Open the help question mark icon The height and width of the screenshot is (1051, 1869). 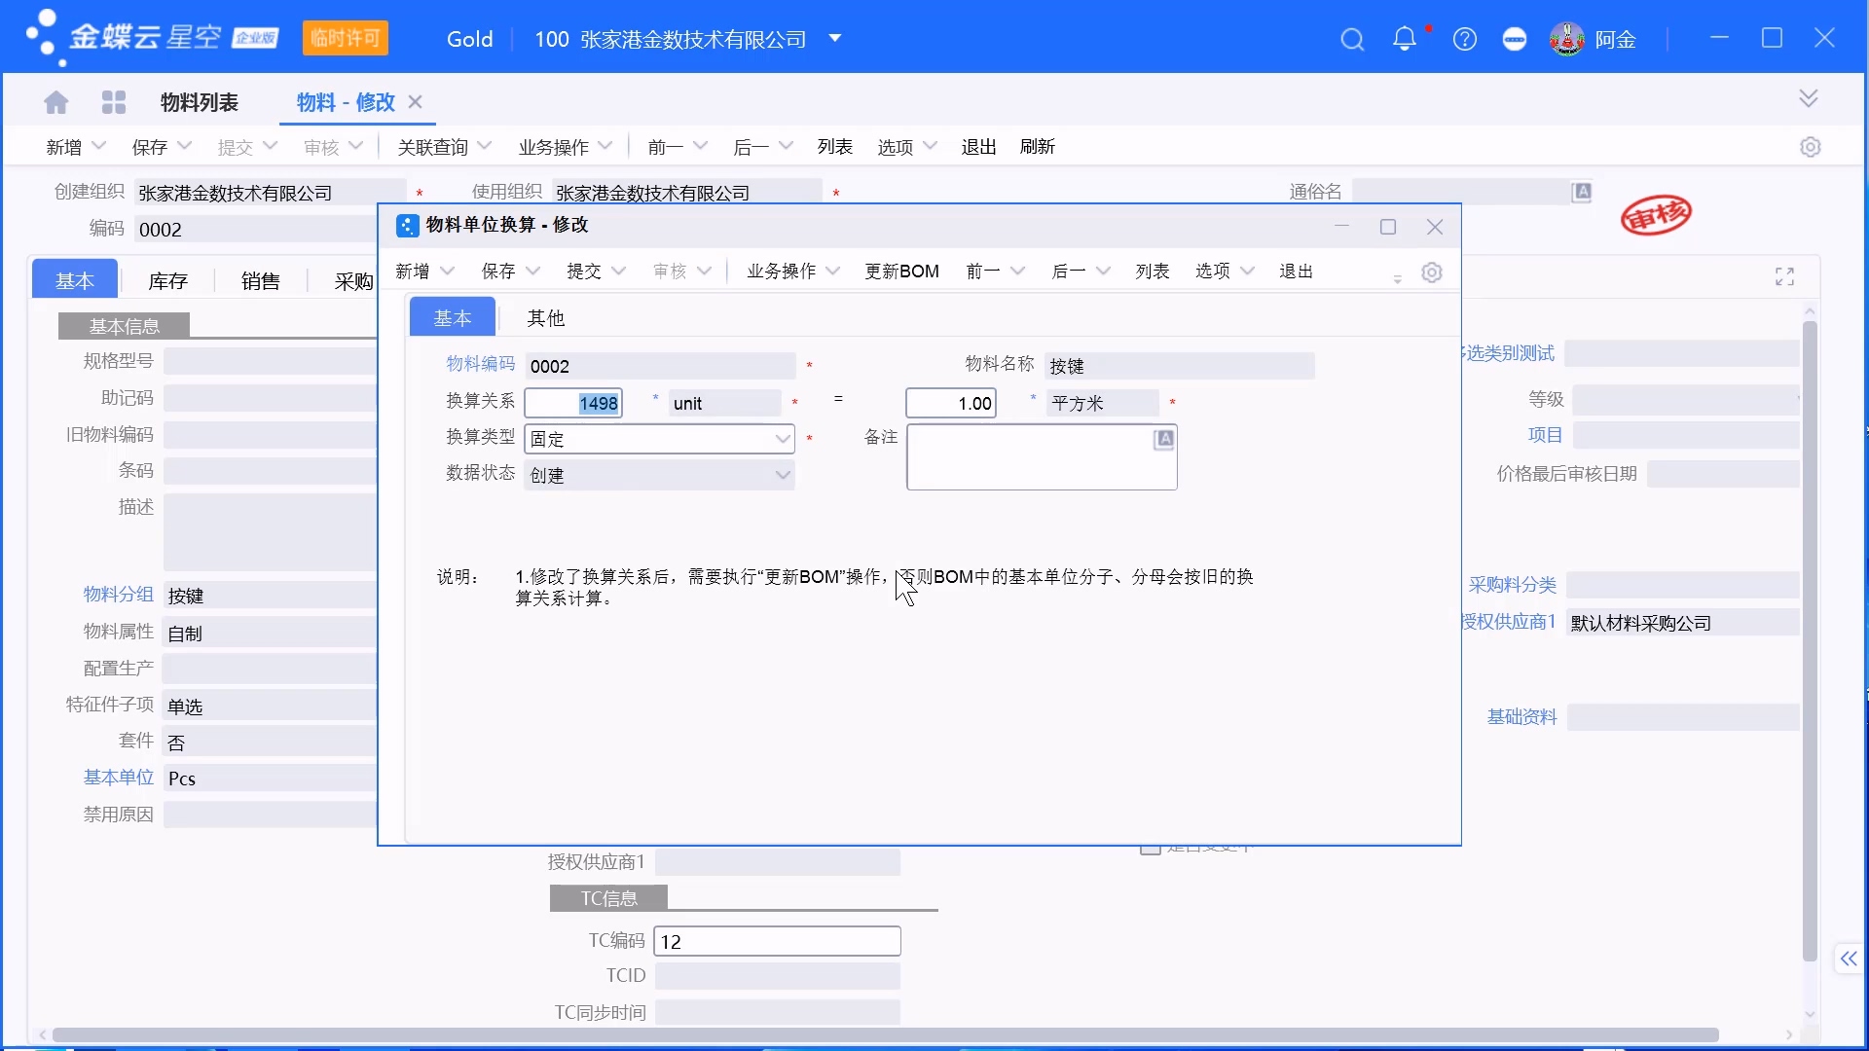coord(1464,39)
